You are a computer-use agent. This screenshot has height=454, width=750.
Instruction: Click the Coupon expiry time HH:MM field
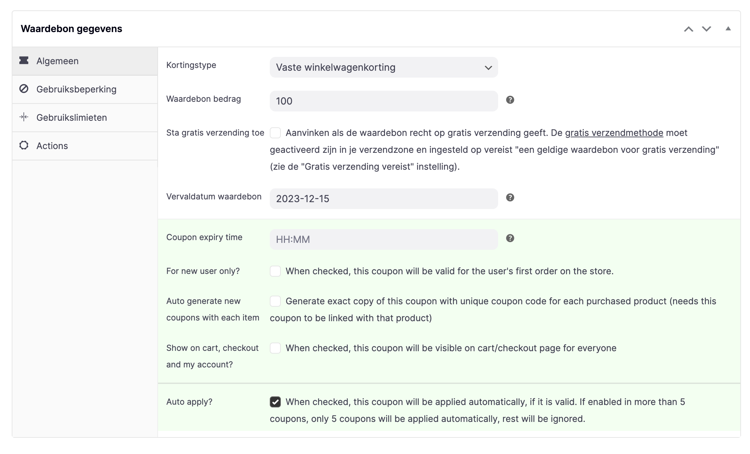point(384,239)
